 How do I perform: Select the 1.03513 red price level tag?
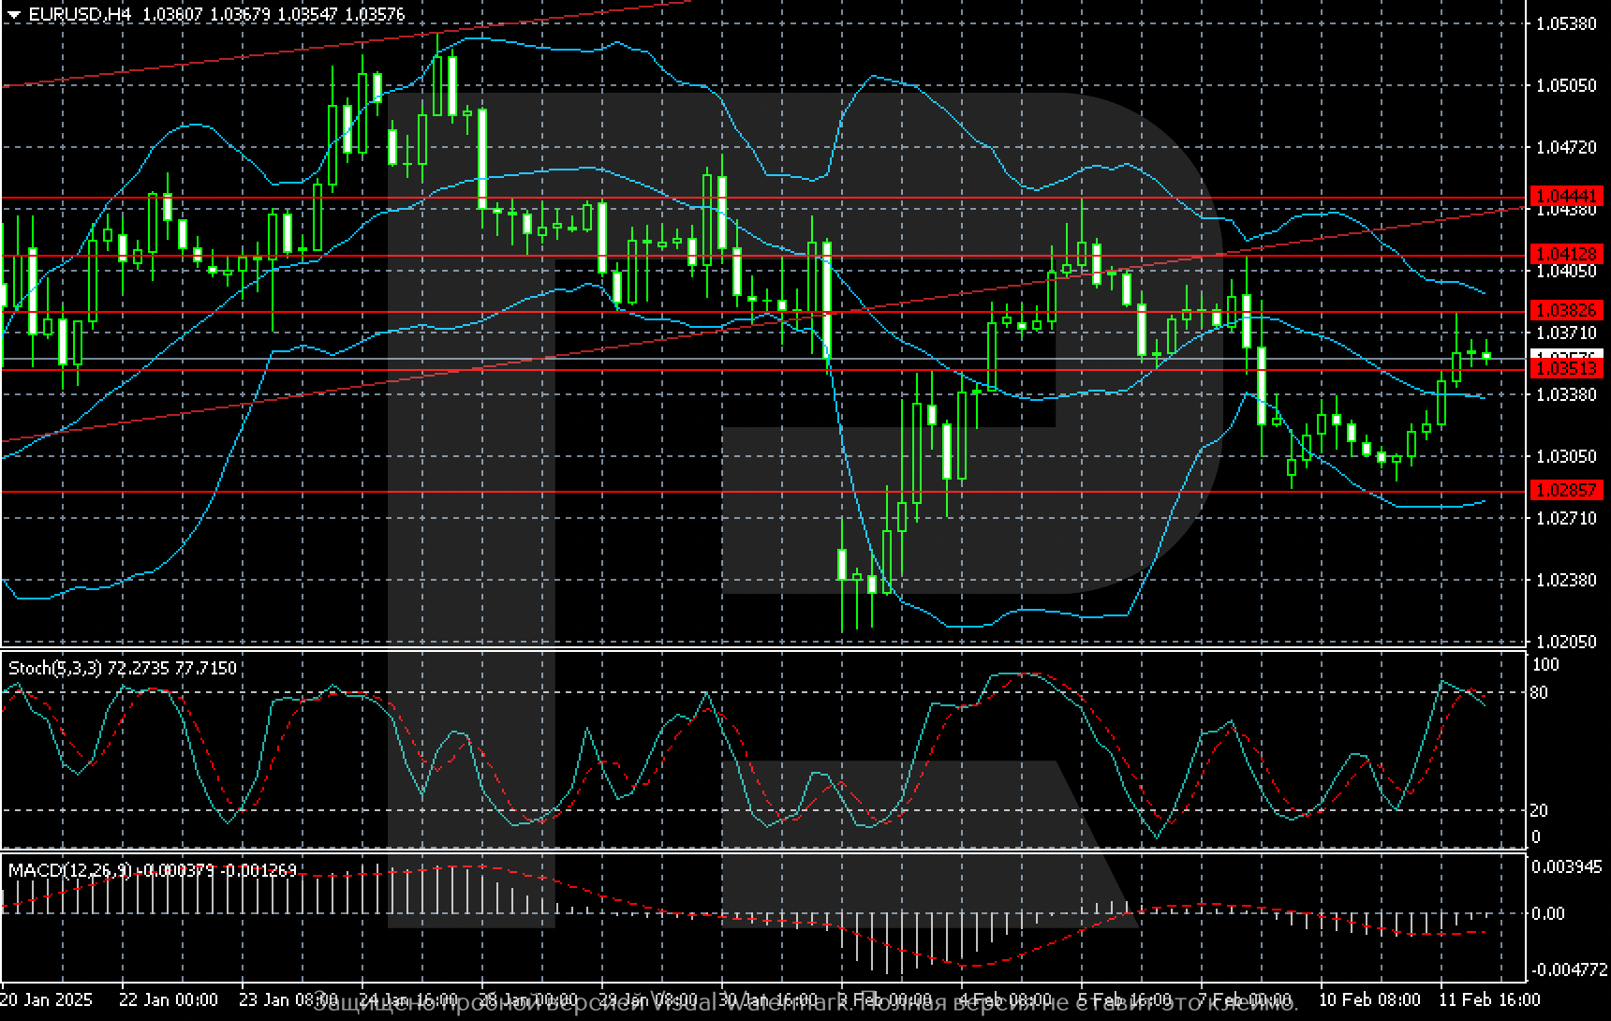1565,370
